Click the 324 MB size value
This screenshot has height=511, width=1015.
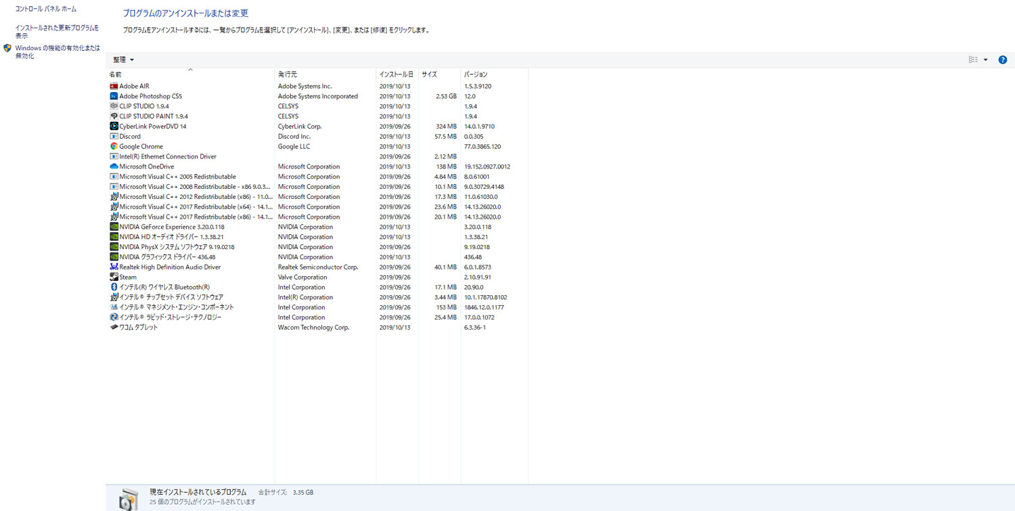click(x=447, y=126)
